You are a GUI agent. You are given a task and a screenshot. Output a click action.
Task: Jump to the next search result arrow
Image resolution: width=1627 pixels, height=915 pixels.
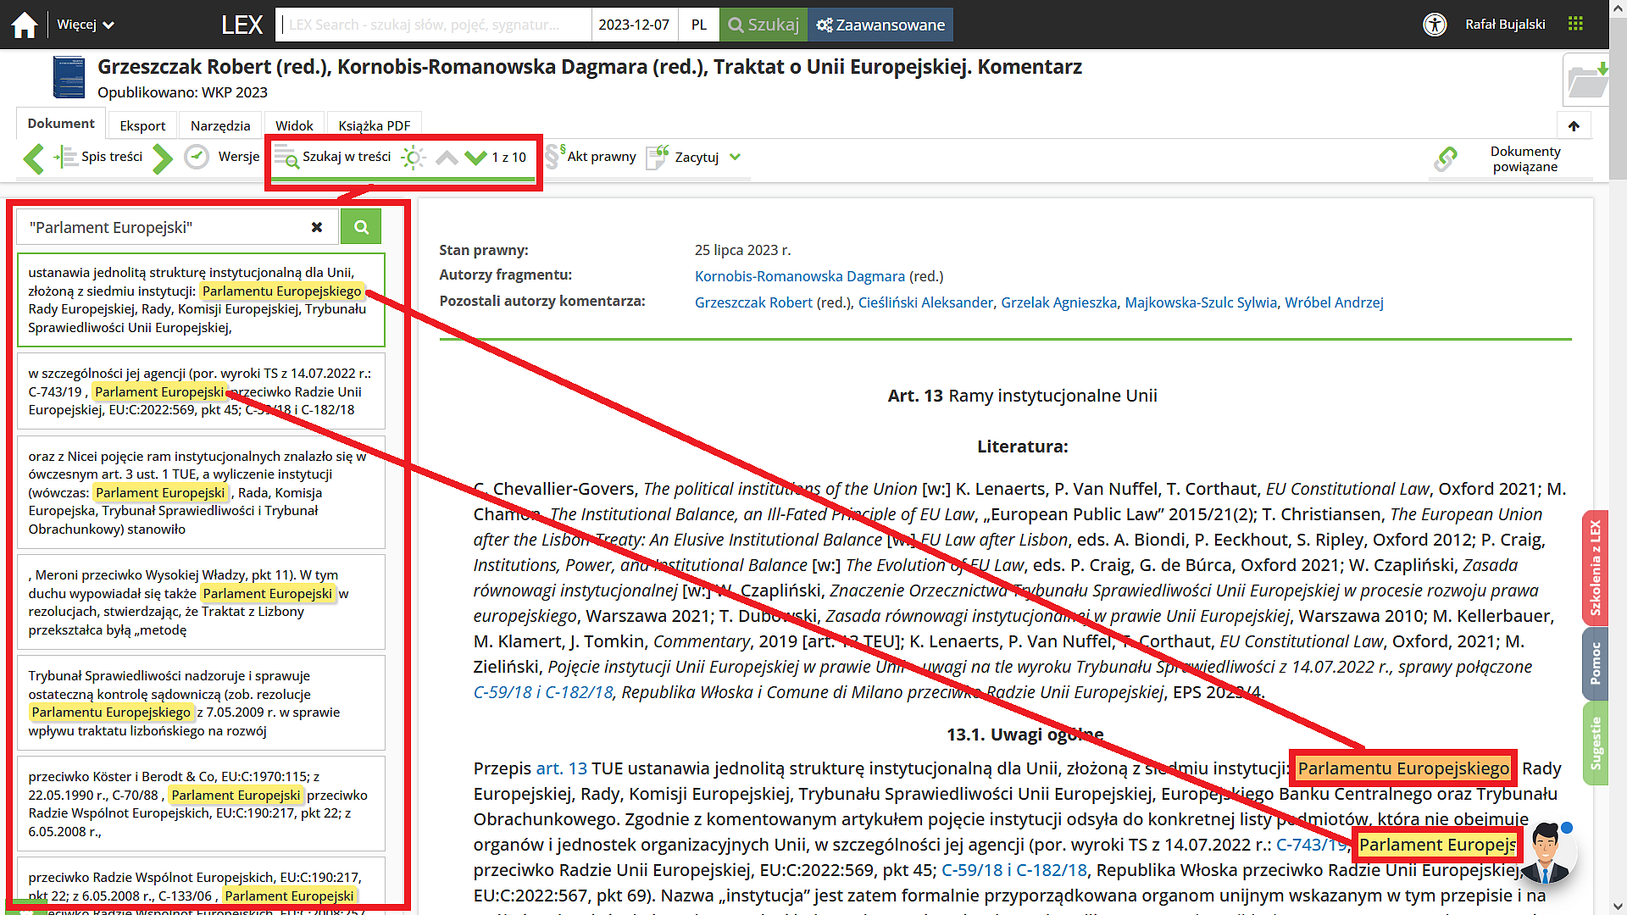tap(475, 158)
